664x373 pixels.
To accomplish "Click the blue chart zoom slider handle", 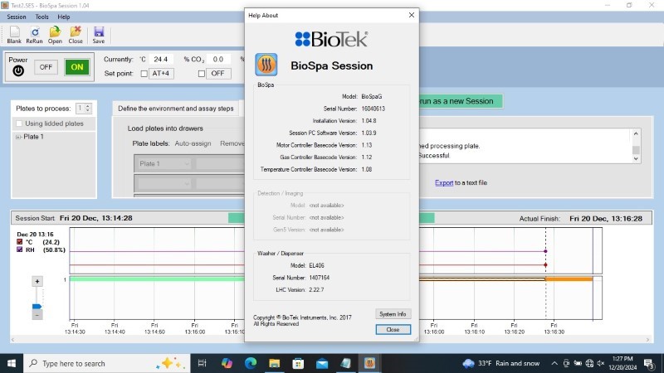I will [x=37, y=308].
